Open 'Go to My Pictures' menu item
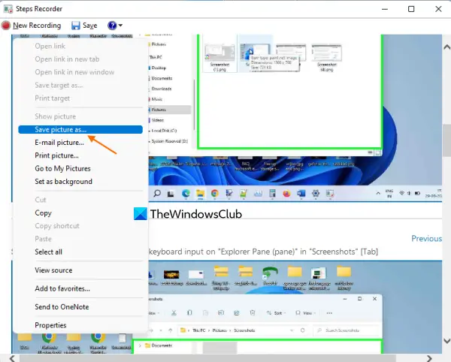The height and width of the screenshot is (362, 451). click(62, 169)
